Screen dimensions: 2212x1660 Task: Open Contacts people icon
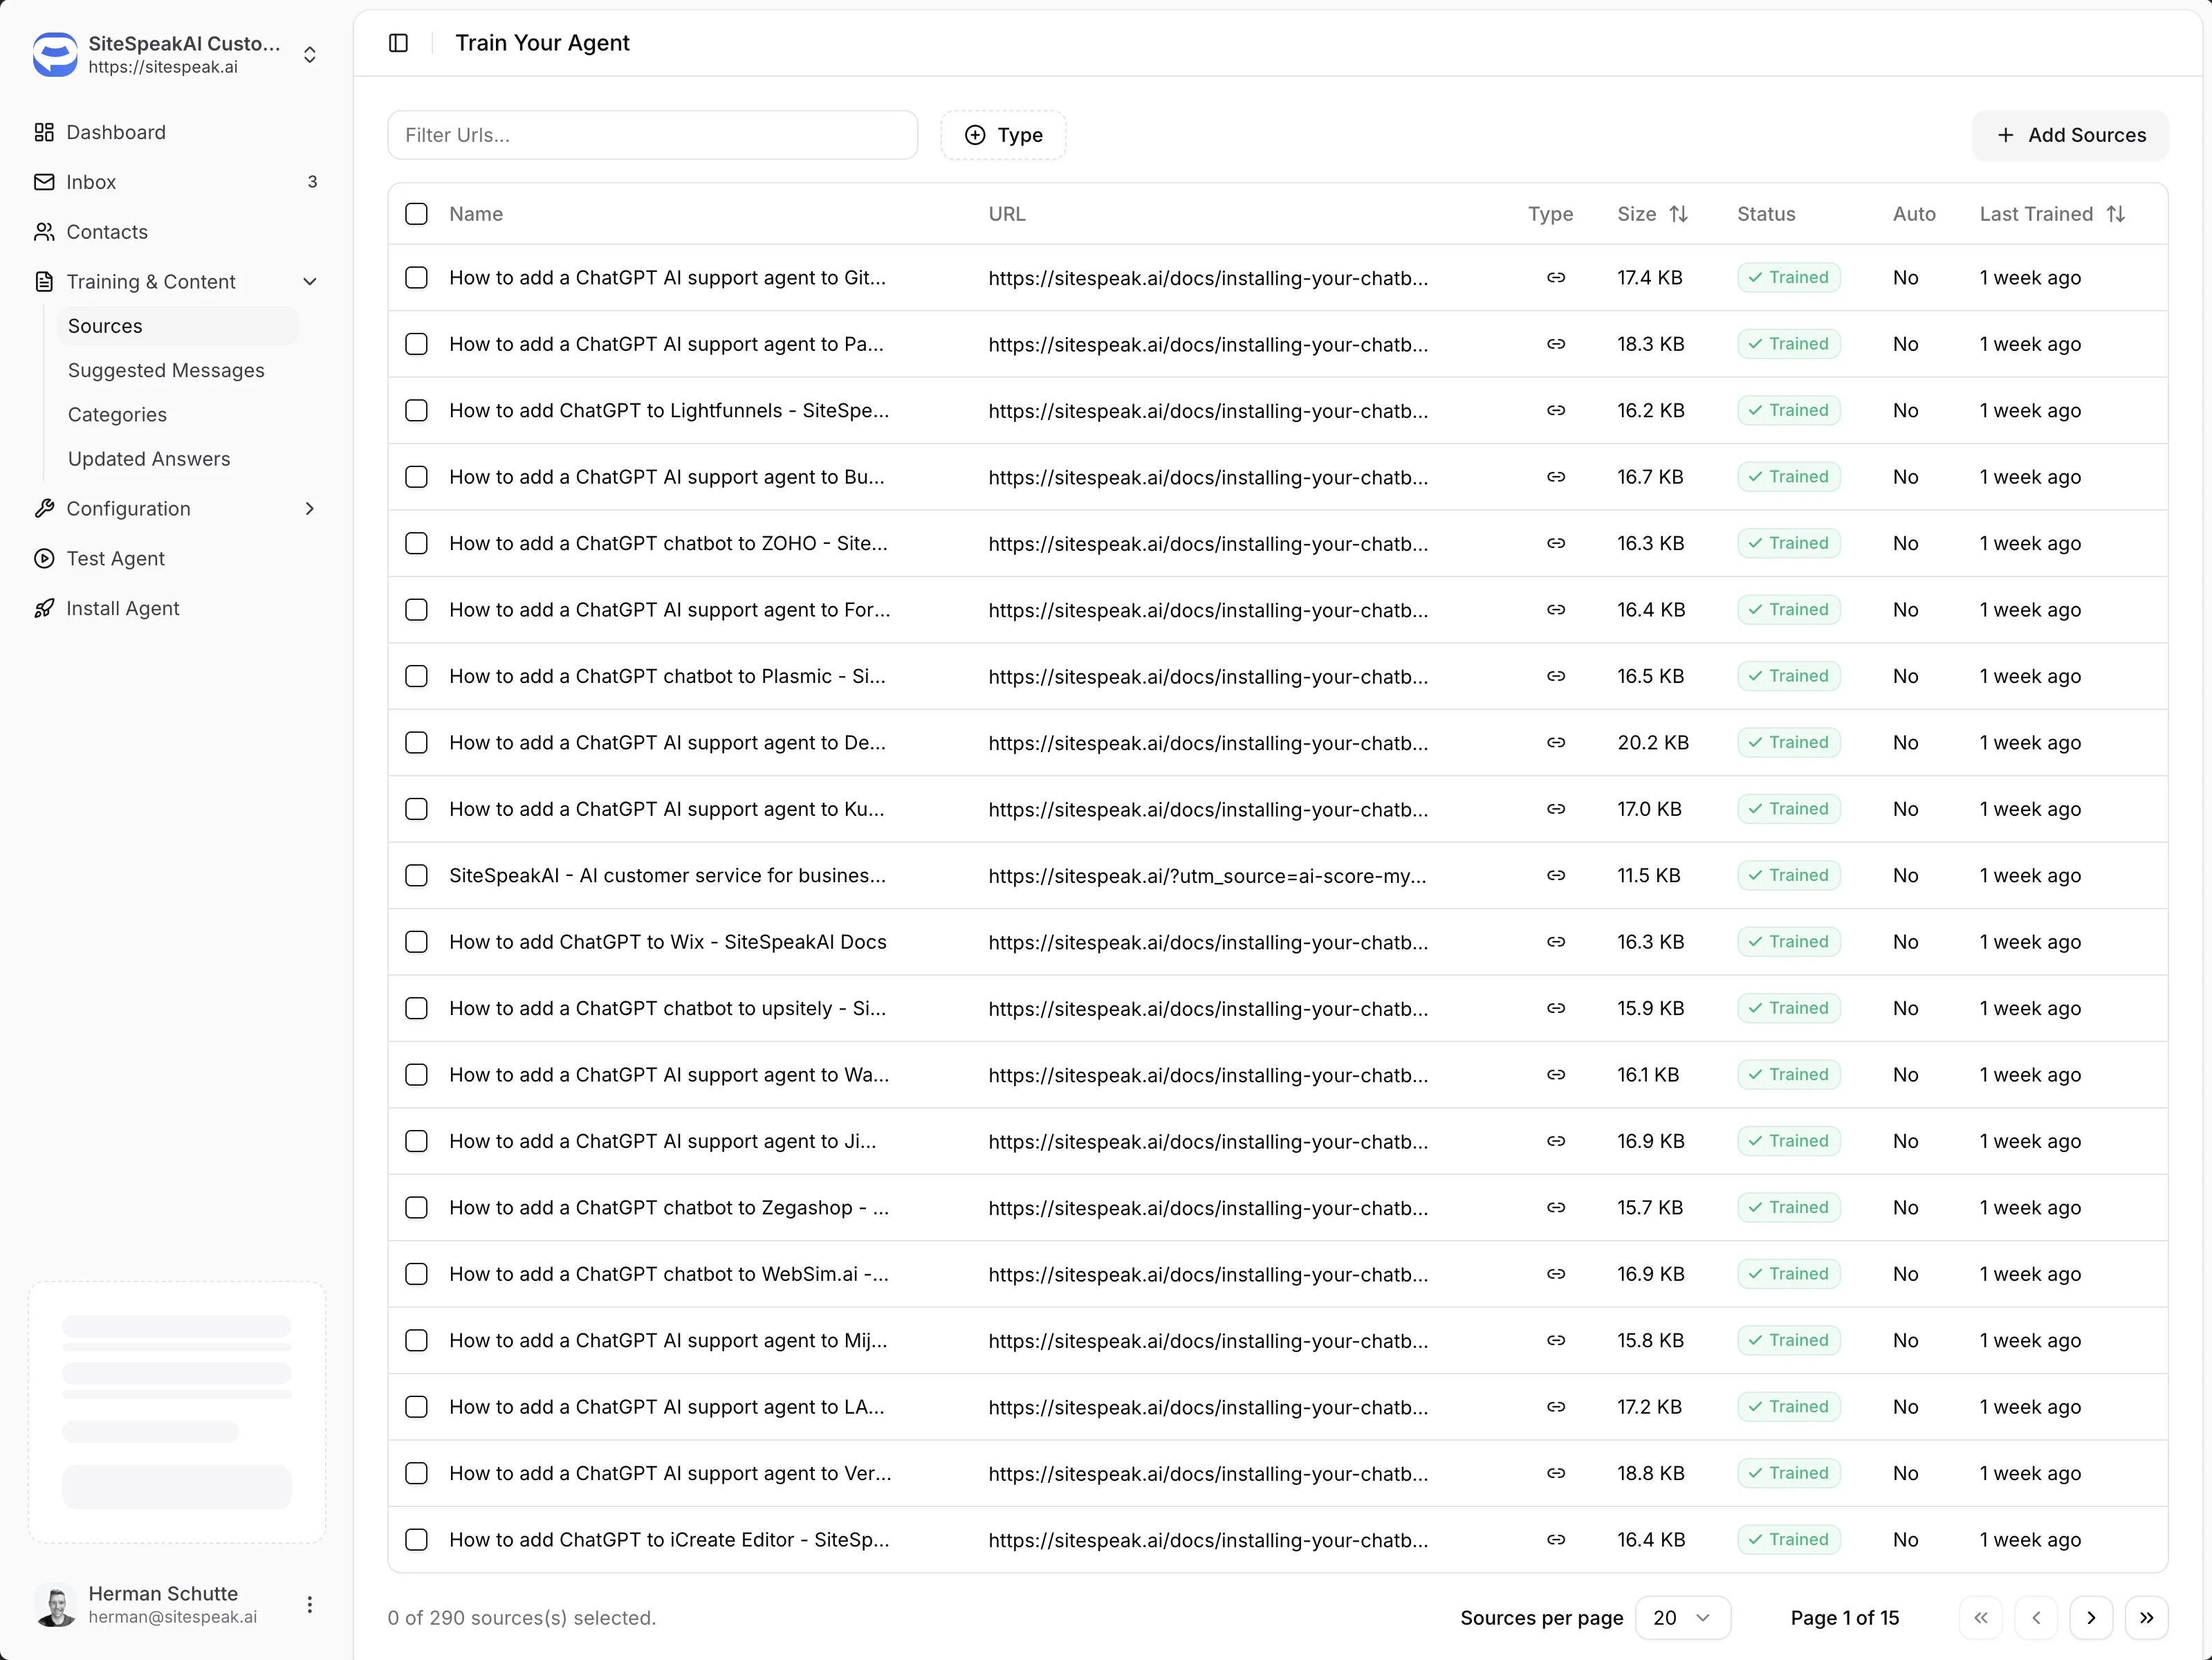pyautogui.click(x=44, y=232)
